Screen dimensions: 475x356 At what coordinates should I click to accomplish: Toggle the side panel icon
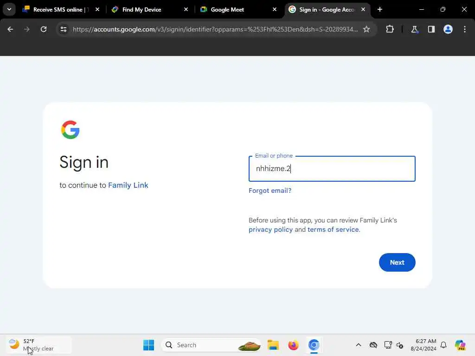point(431,29)
